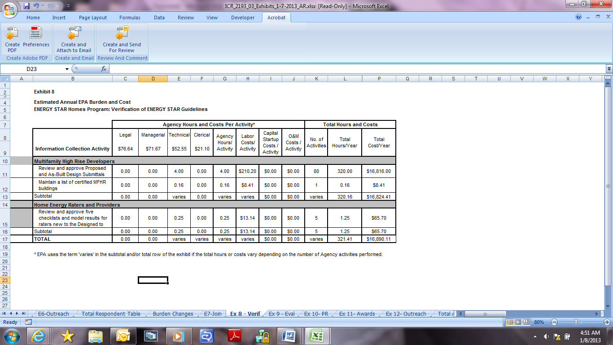The image size is (613, 345).
Task: Open the round Office button menu
Action: pos(9,9)
